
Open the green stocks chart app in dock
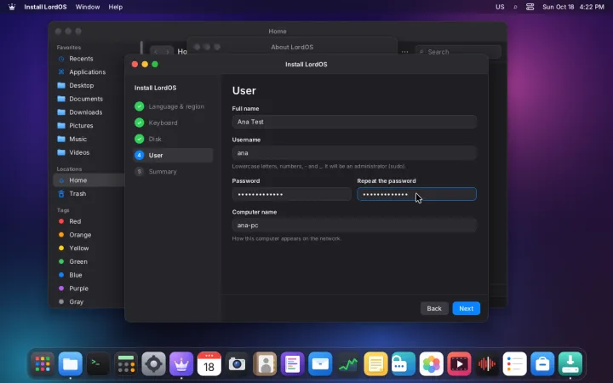348,364
